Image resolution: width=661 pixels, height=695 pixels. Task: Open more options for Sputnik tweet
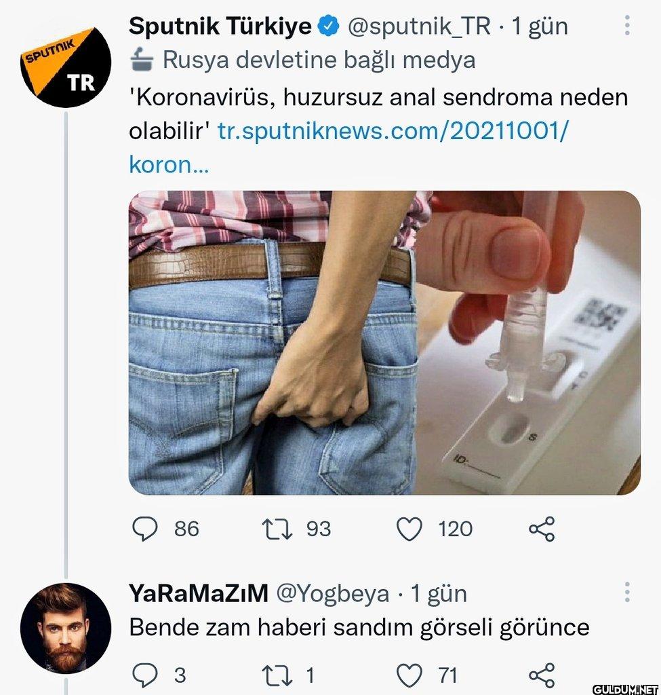(x=627, y=26)
